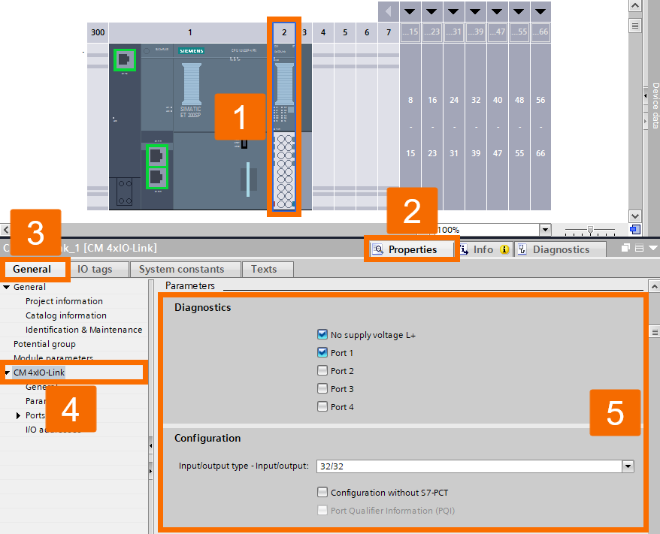Click the left arrow above the rack slots
The image size is (660, 534).
tap(389, 11)
